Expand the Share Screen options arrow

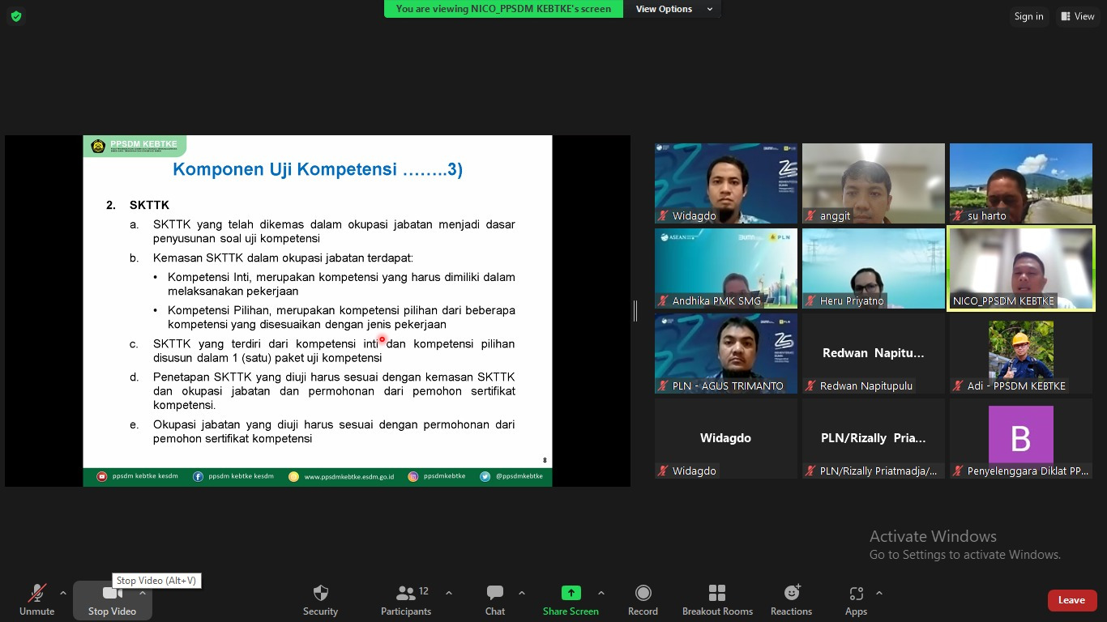coord(601,593)
